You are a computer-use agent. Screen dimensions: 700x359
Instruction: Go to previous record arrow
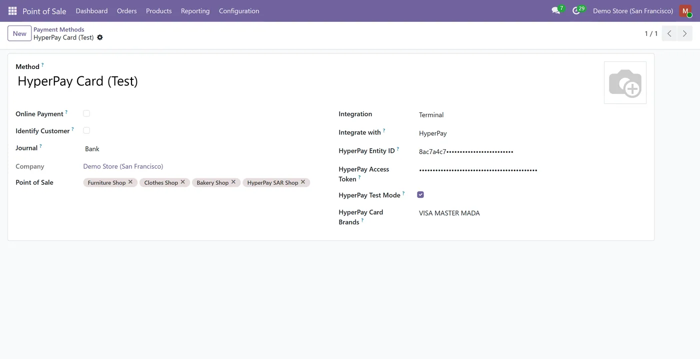click(669, 33)
